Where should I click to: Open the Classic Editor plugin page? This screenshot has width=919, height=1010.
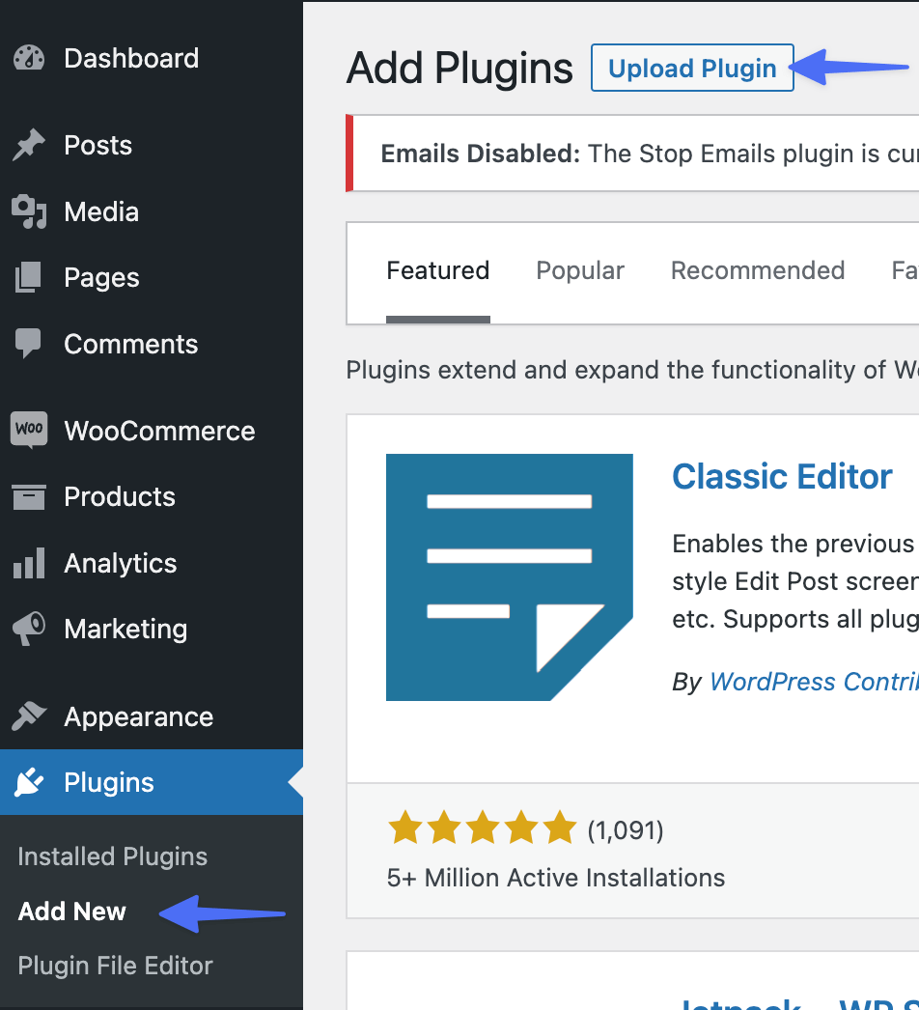(x=782, y=476)
